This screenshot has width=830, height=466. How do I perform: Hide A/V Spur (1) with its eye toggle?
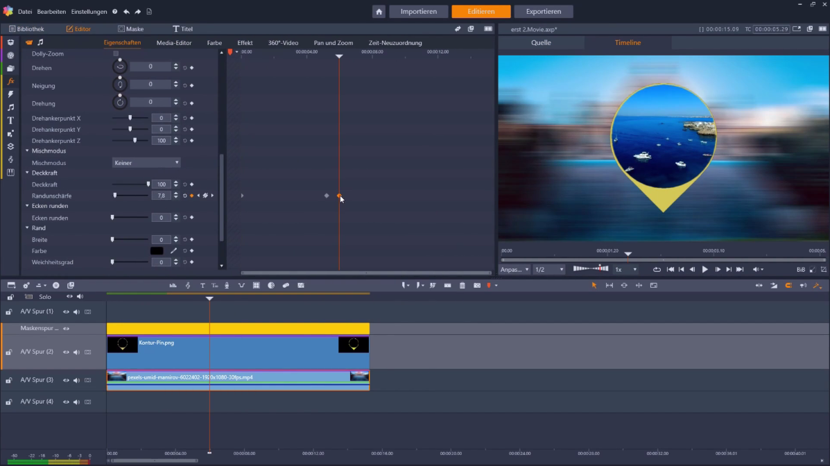66,311
